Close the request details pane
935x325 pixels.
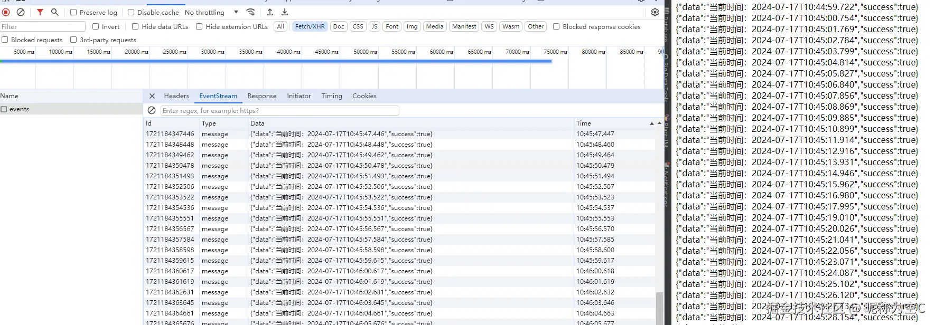point(152,96)
